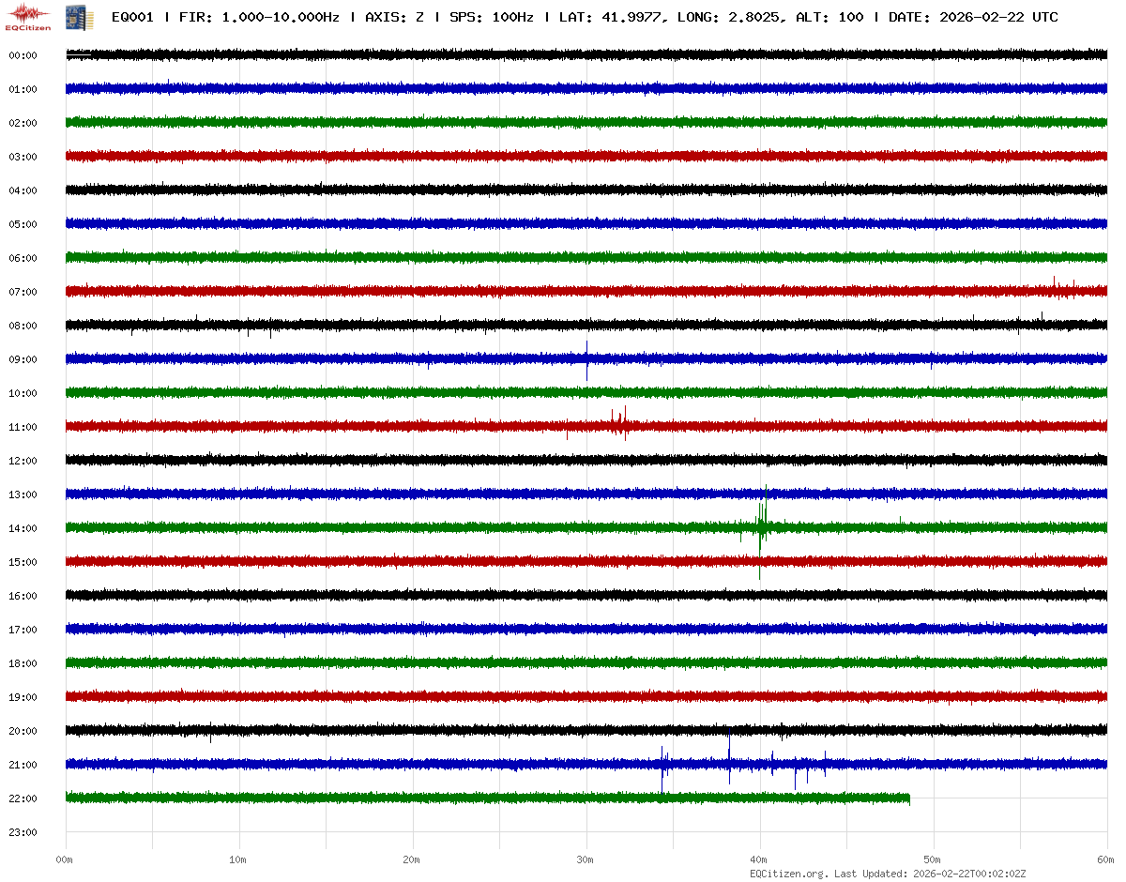Click the 00m tick label on time axis
Screen dimensions: 1126x882
pos(65,859)
